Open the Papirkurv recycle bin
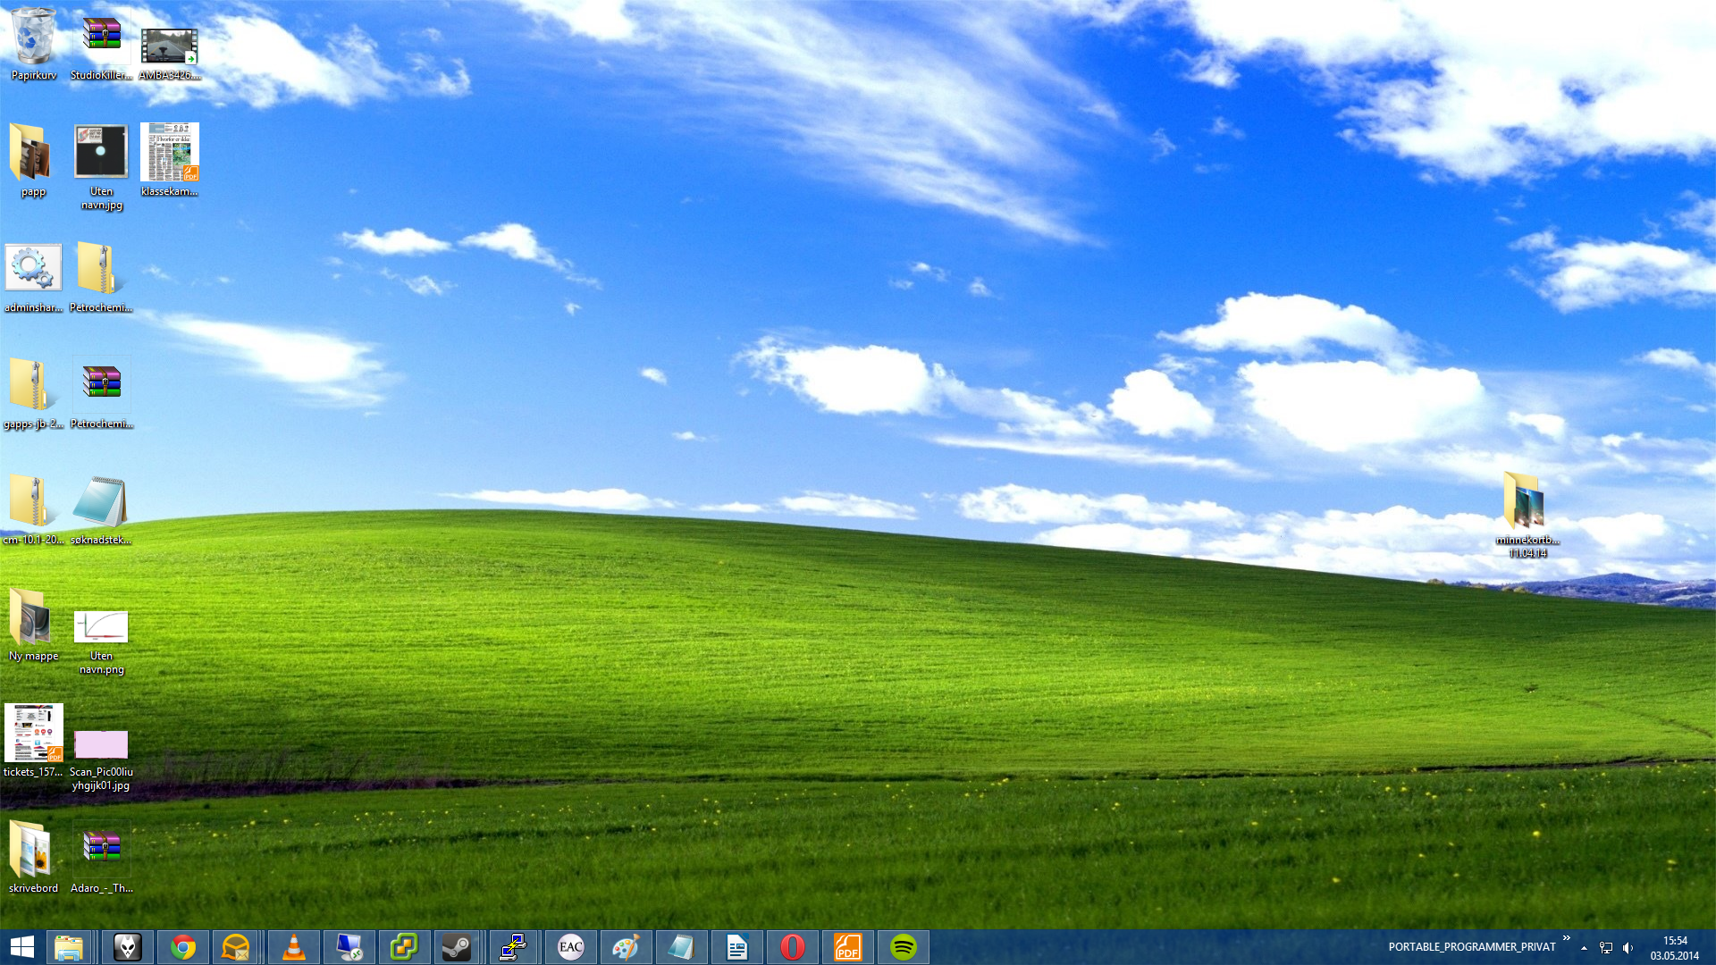This screenshot has height=965, width=1716. pyautogui.click(x=34, y=45)
